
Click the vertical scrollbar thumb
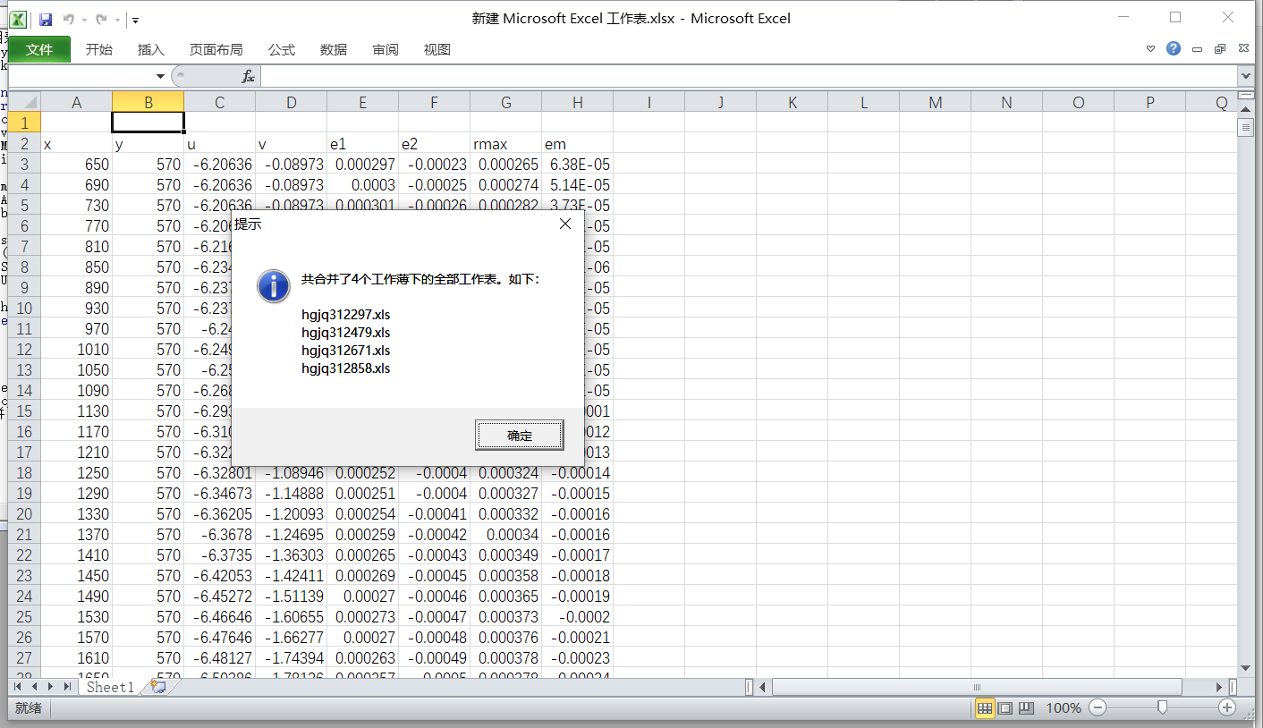click(1245, 128)
